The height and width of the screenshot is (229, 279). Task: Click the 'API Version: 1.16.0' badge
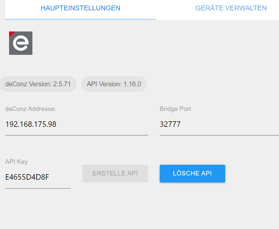point(114,84)
